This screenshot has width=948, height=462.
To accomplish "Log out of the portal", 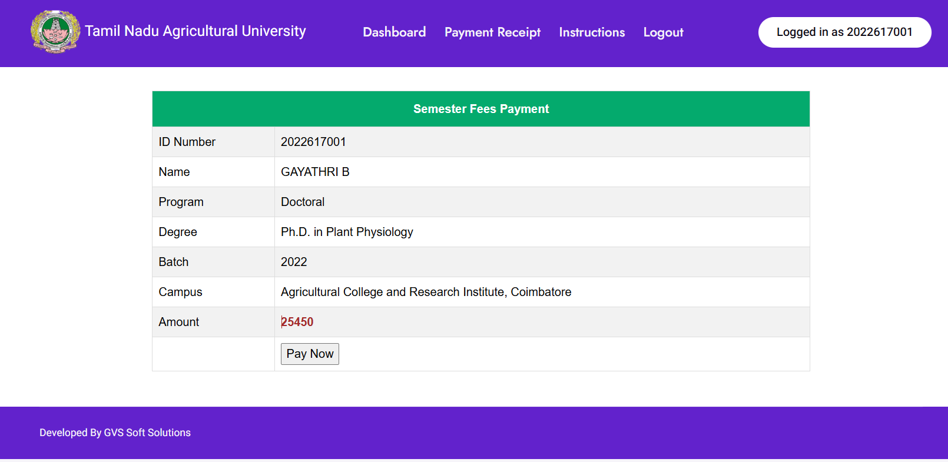I will pyautogui.click(x=663, y=32).
